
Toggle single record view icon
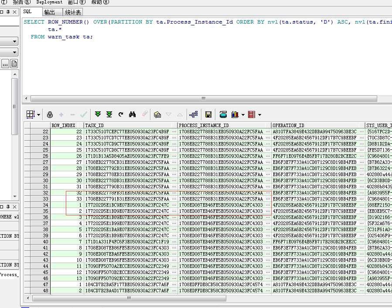(x=194, y=114)
